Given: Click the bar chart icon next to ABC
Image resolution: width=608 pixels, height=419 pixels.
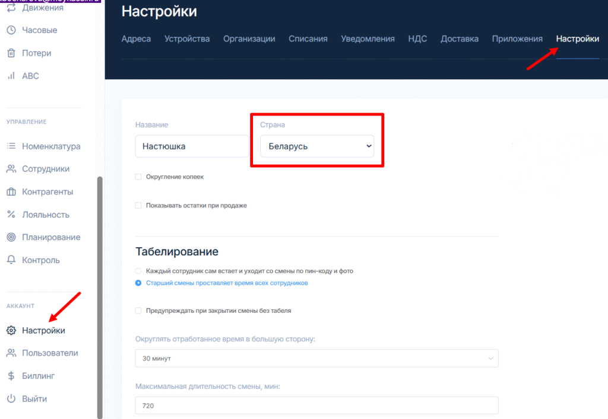Looking at the screenshot, I should point(11,76).
